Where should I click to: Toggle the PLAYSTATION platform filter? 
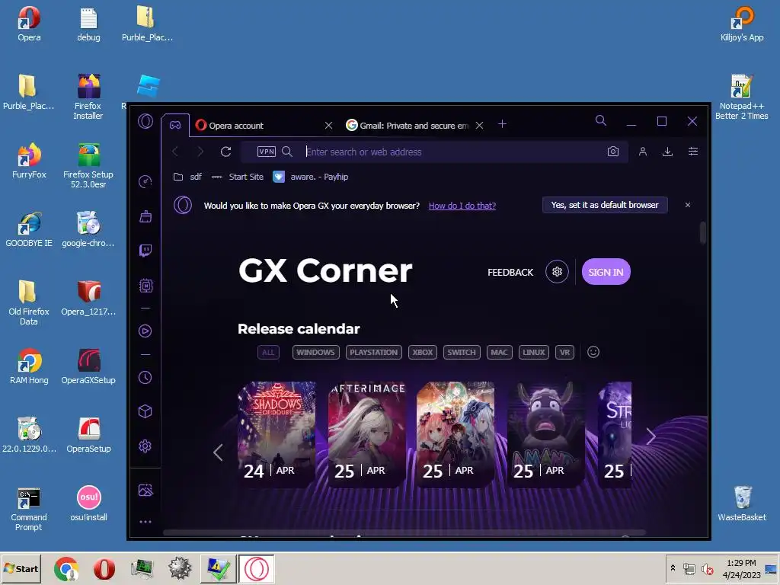pos(373,352)
